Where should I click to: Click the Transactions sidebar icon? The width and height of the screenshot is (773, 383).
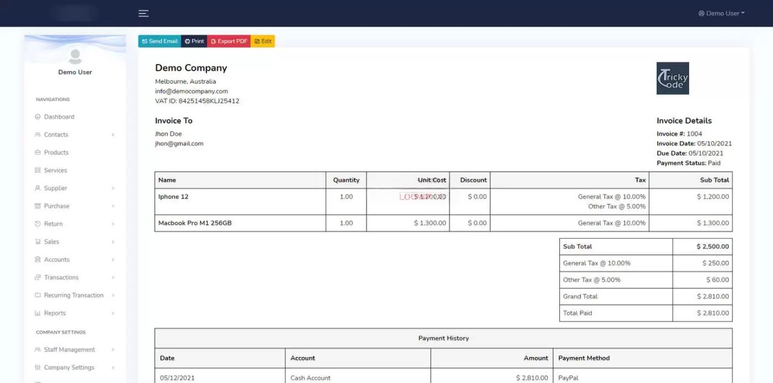click(38, 277)
